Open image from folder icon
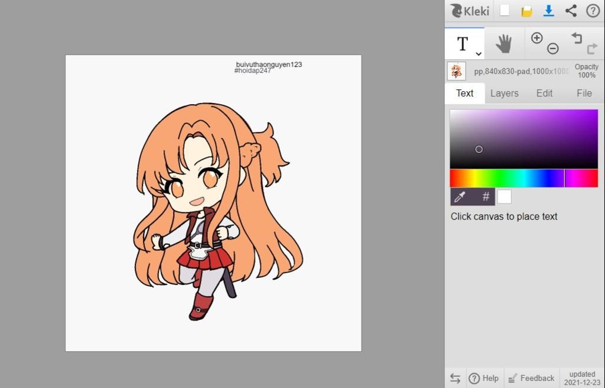The width and height of the screenshot is (605, 388). [x=526, y=11]
